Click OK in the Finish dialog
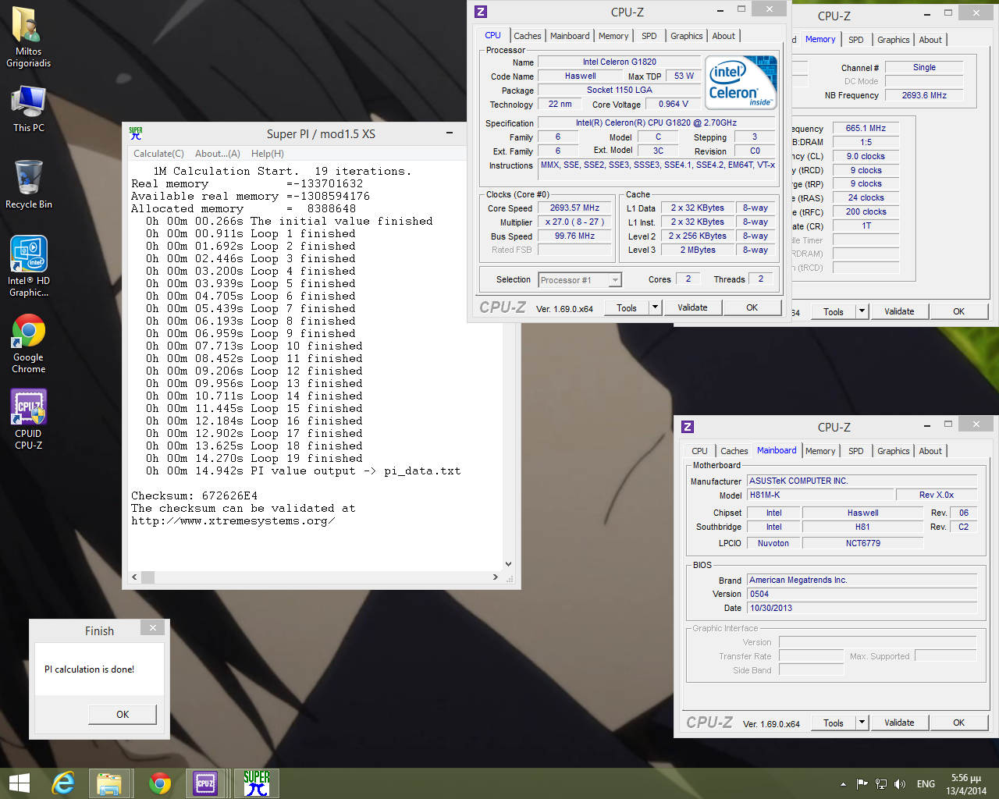Image resolution: width=999 pixels, height=799 pixels. coord(123,715)
